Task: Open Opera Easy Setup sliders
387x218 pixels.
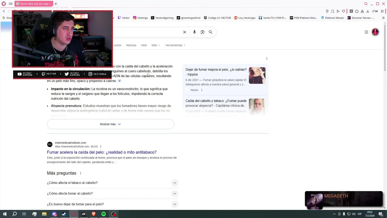Action: point(382,11)
